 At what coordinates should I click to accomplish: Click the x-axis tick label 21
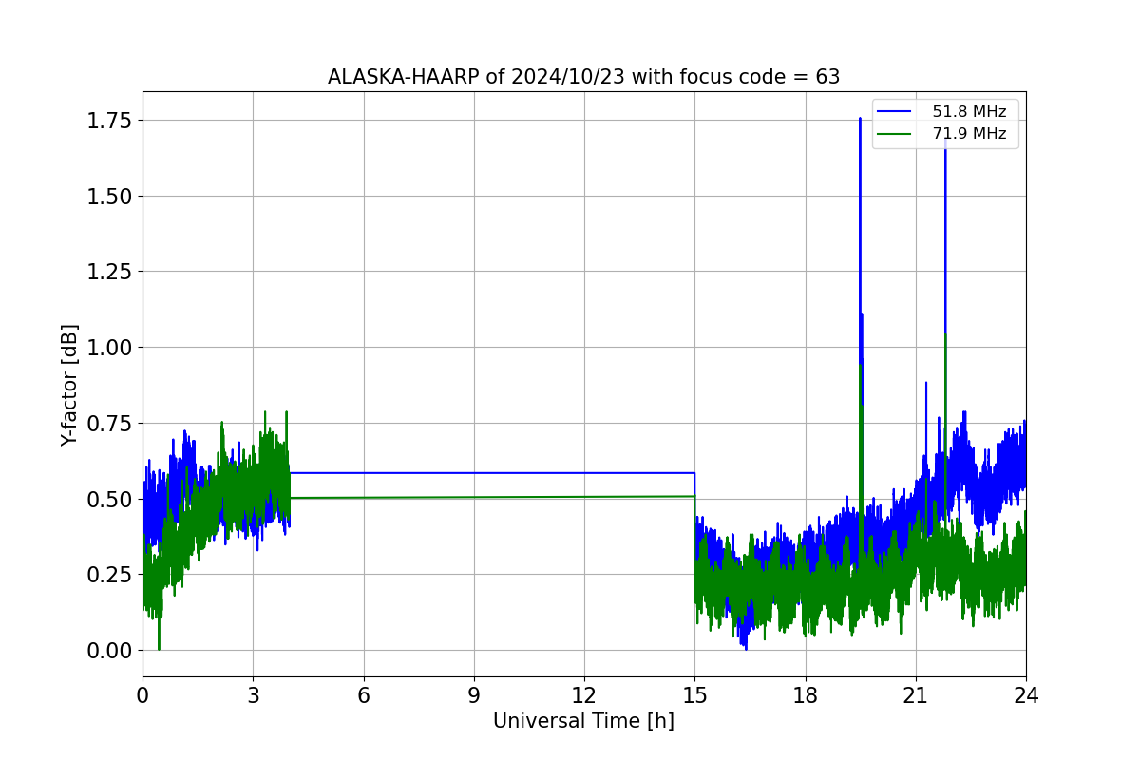[915, 695]
